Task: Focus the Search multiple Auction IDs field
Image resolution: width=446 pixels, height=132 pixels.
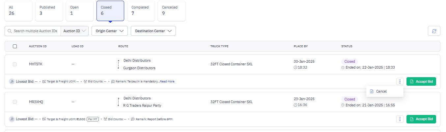Action: (x=36, y=31)
